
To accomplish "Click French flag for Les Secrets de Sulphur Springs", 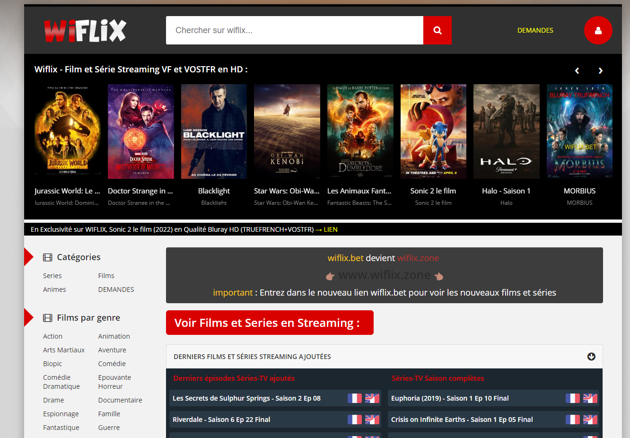I will (x=355, y=398).
